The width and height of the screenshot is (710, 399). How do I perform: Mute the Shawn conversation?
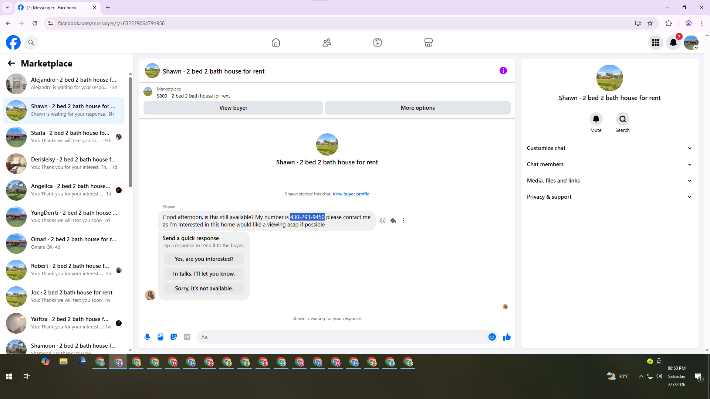coord(596,119)
